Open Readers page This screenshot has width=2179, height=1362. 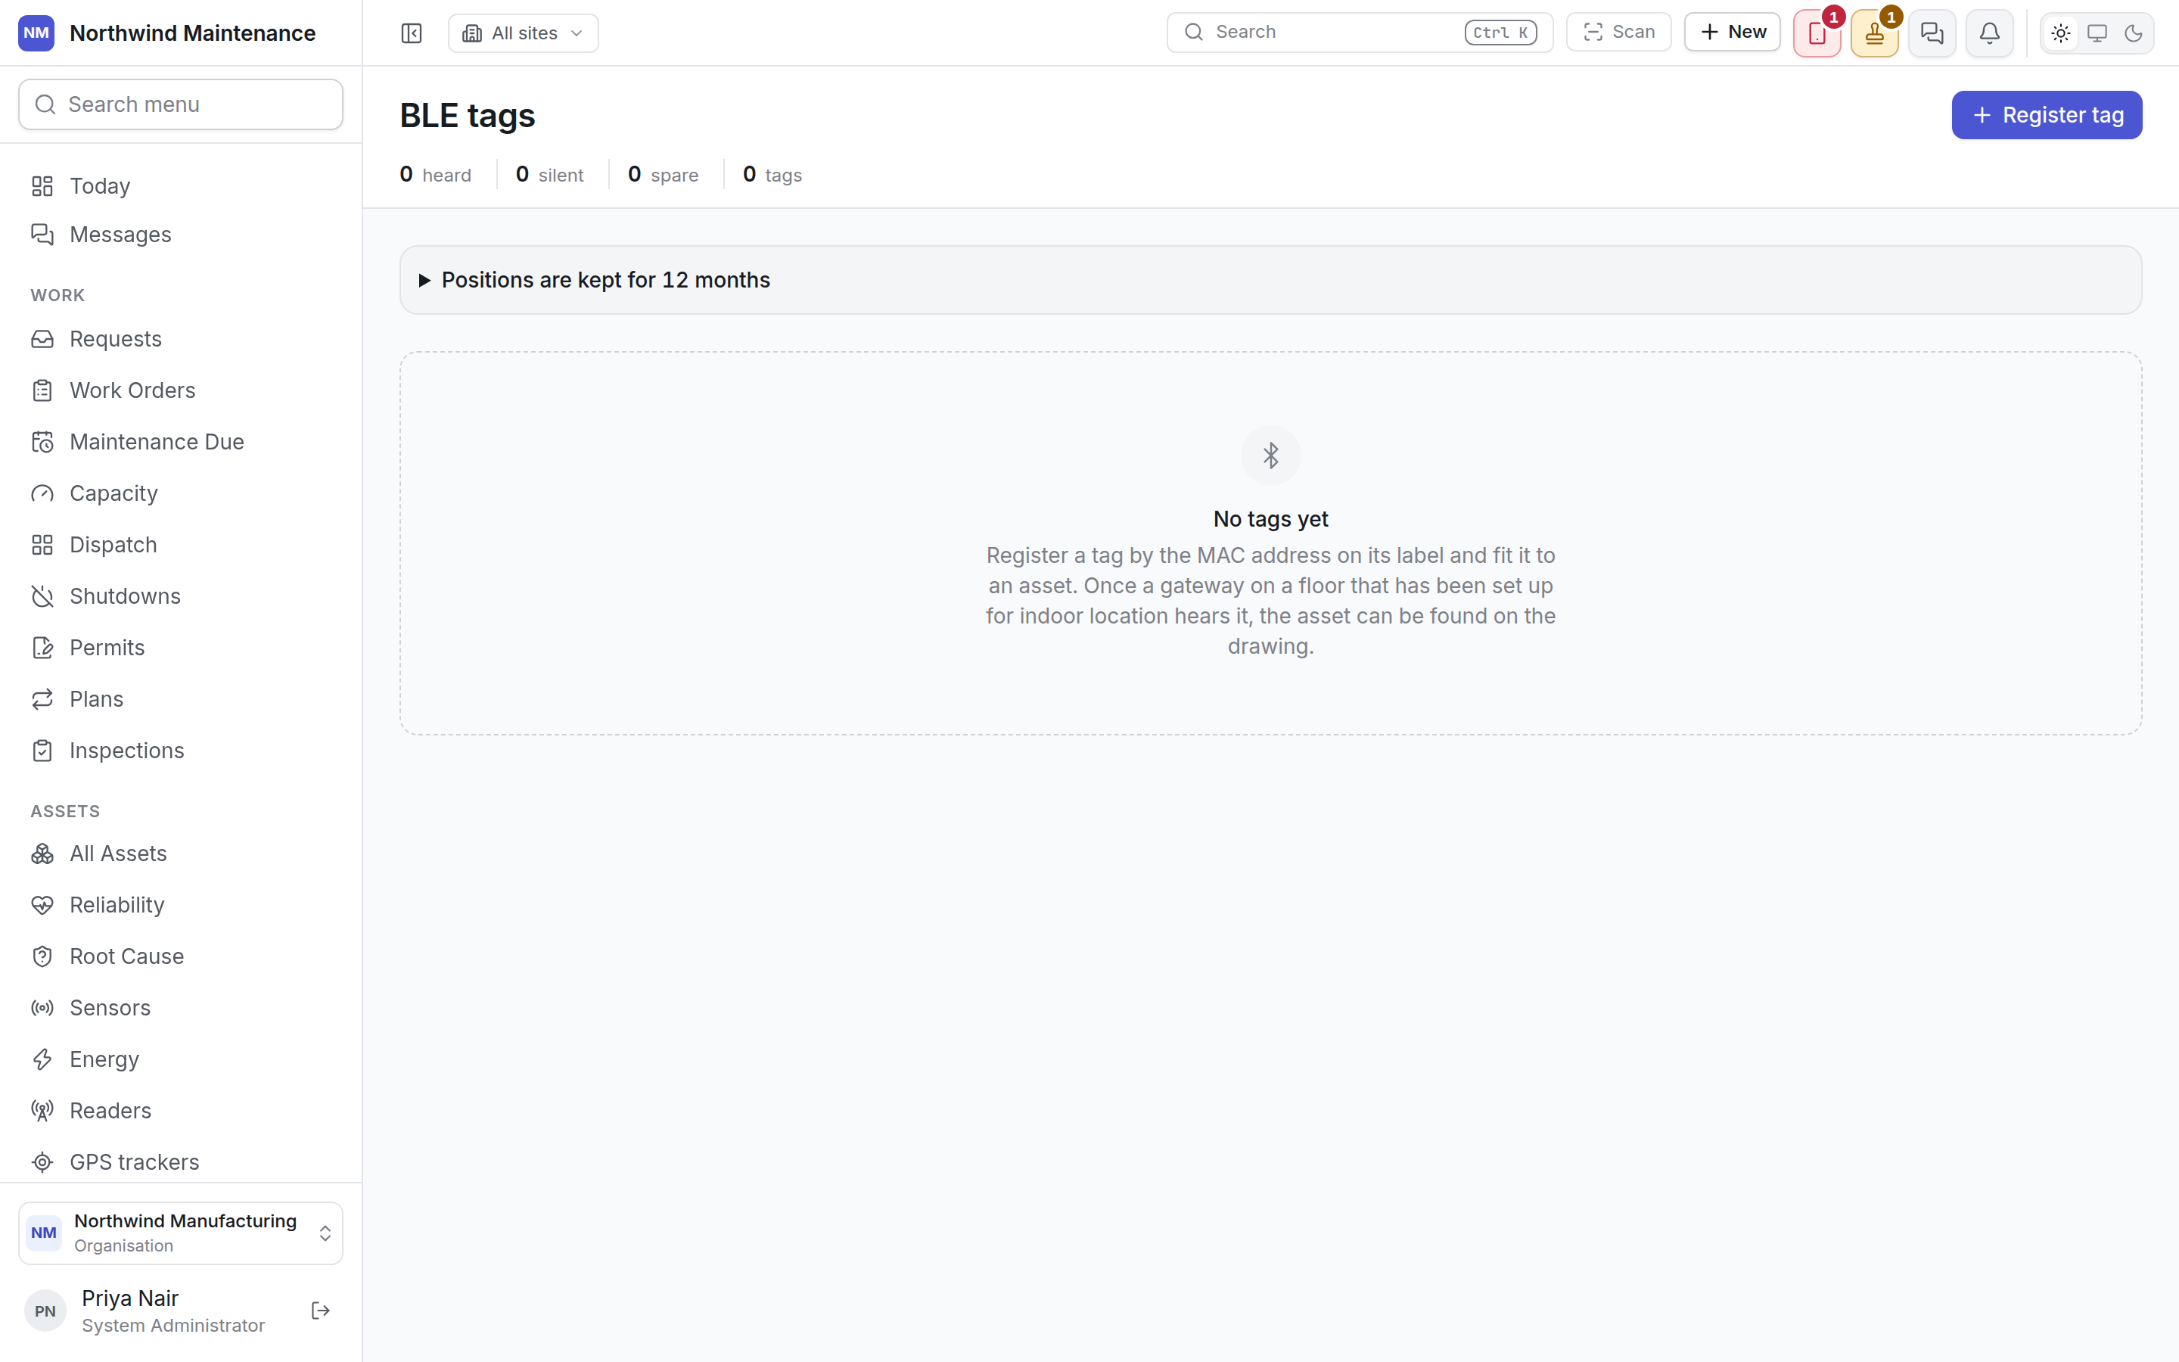181,1111
